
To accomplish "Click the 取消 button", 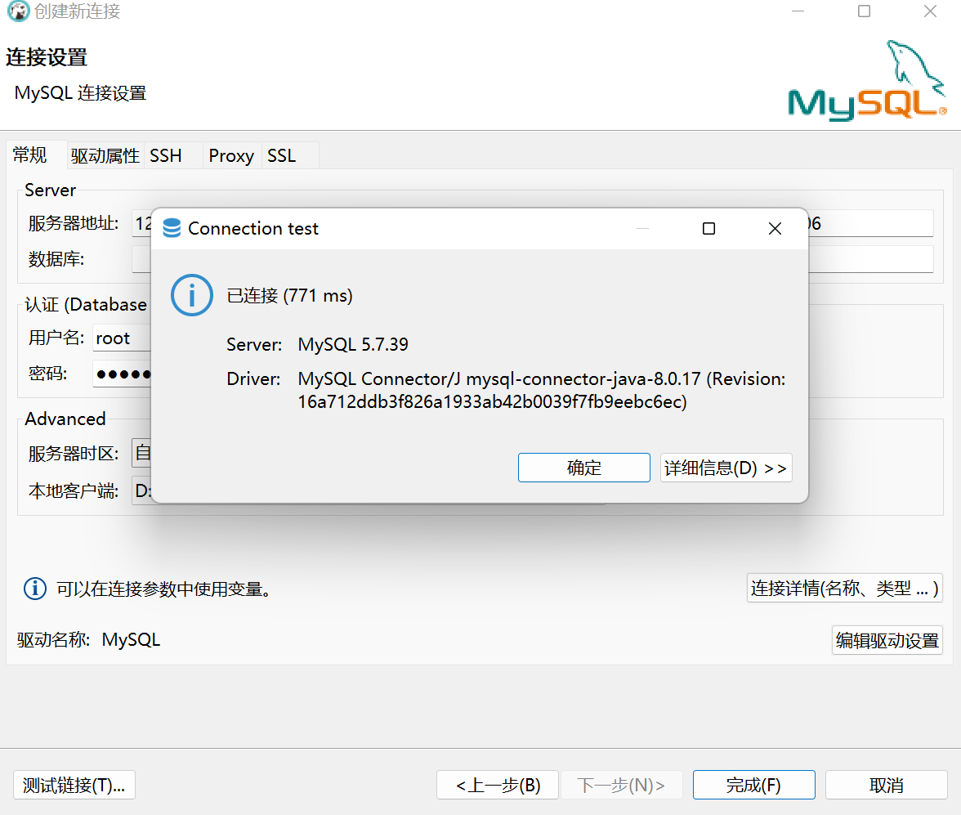I will (886, 785).
